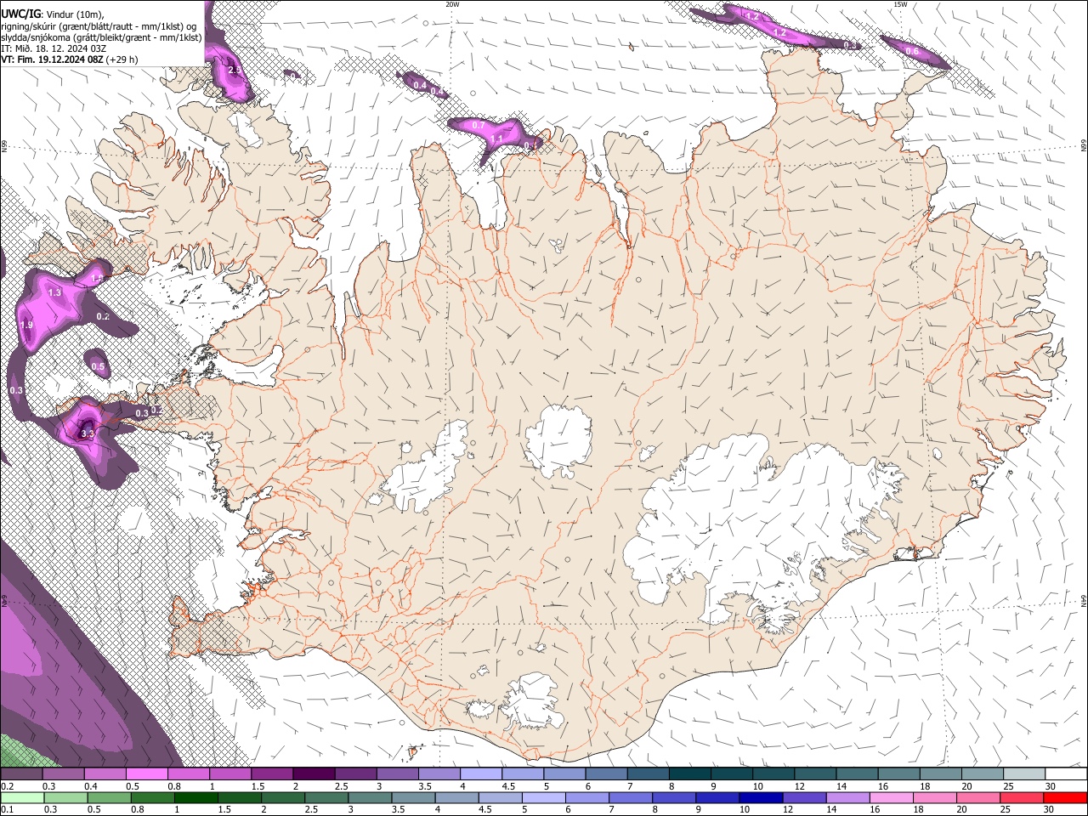Pick the red 30 swatch in bottom scale

[1066, 798]
